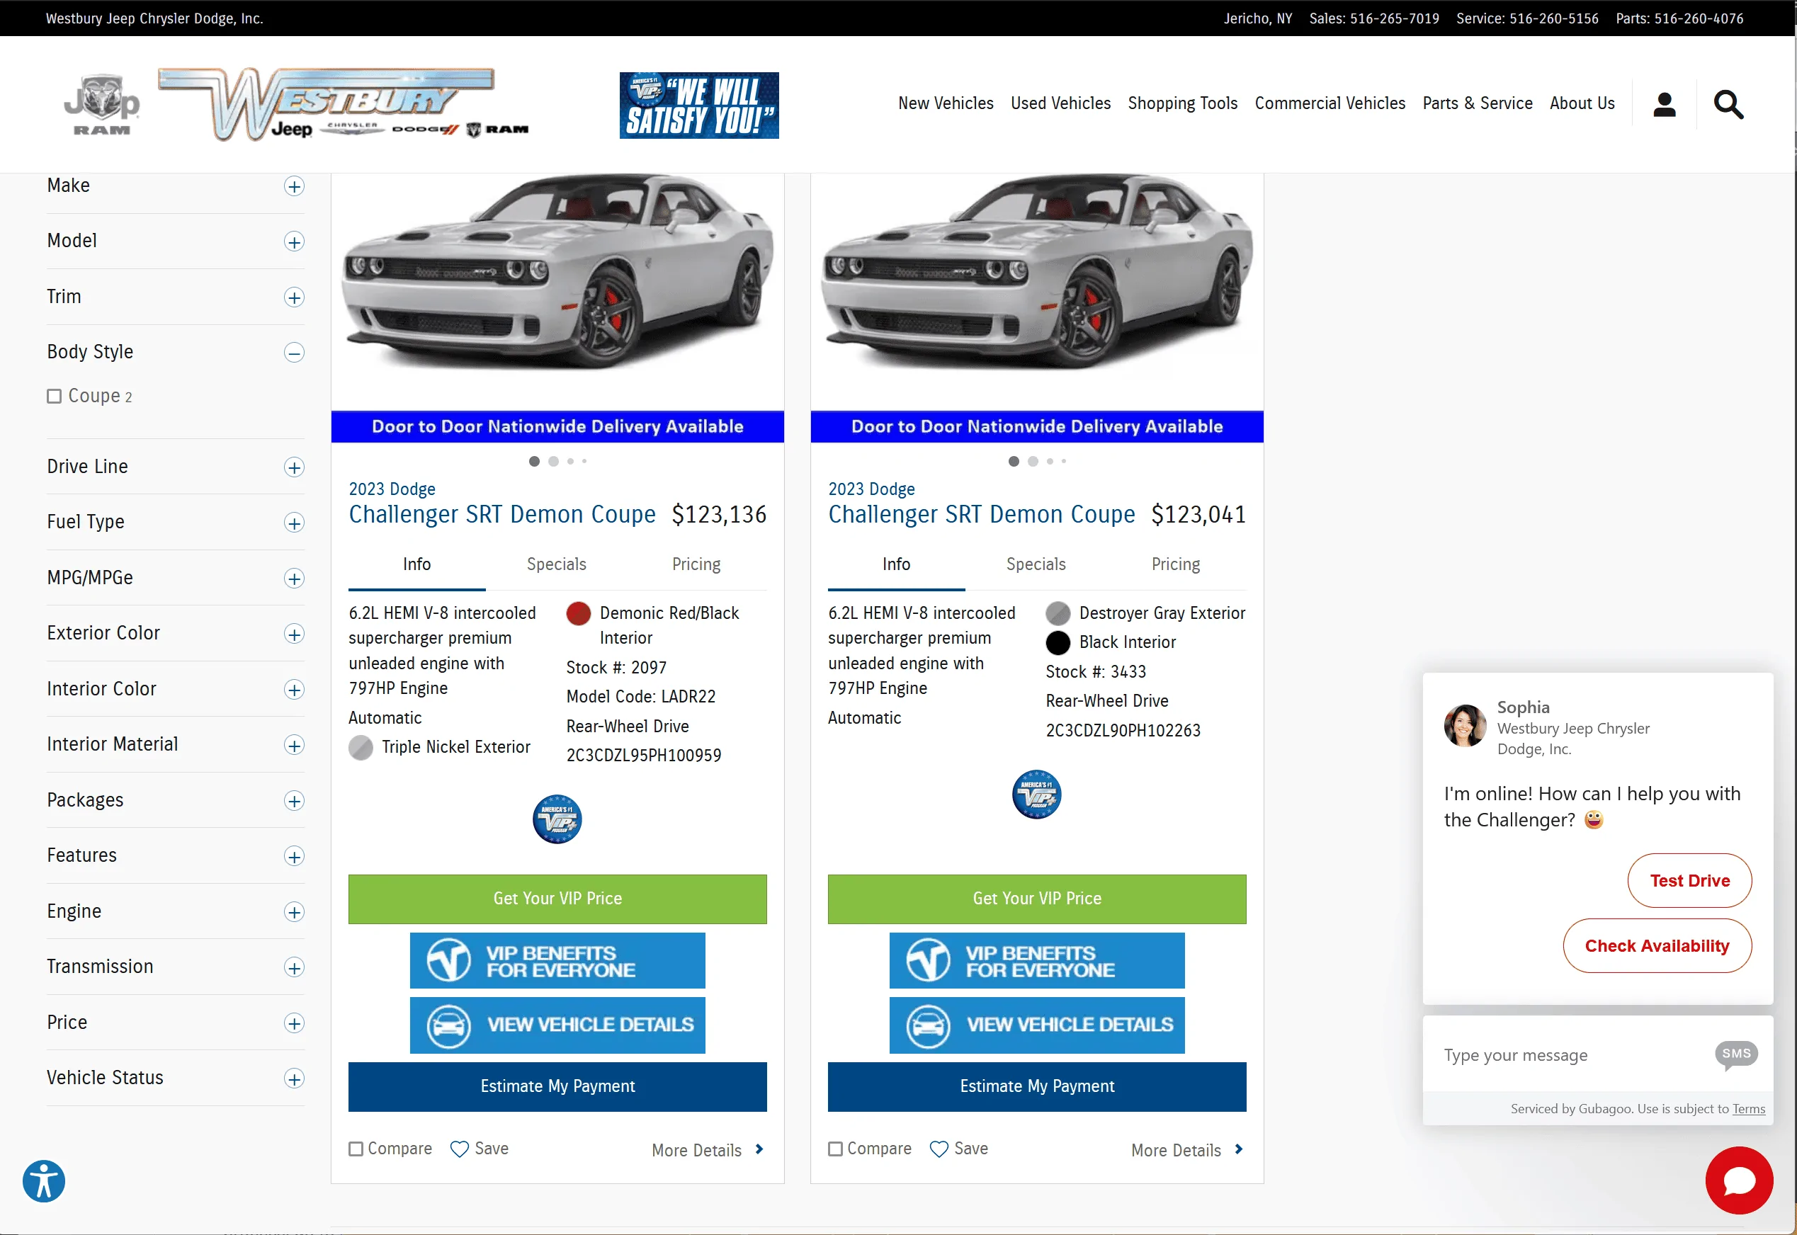Open the red chat bubble launcher
1797x1235 pixels.
[1739, 1180]
